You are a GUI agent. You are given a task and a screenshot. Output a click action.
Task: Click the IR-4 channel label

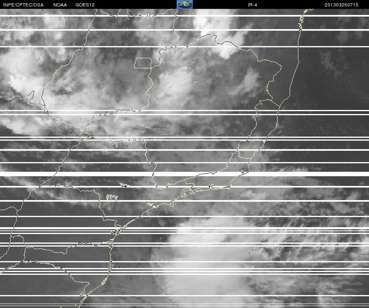pyautogui.click(x=252, y=5)
